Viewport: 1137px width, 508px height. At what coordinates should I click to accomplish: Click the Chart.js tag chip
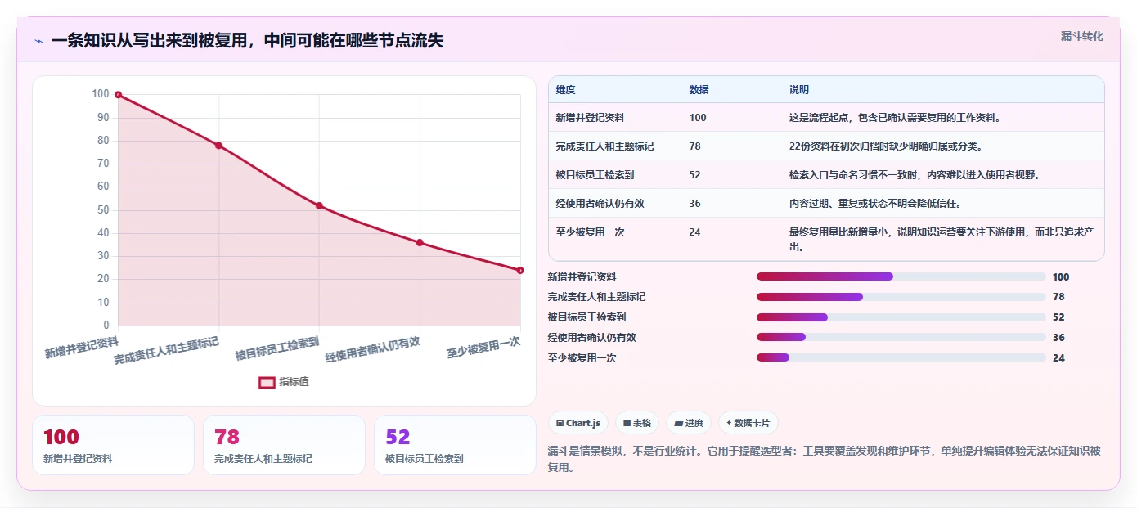tap(578, 423)
